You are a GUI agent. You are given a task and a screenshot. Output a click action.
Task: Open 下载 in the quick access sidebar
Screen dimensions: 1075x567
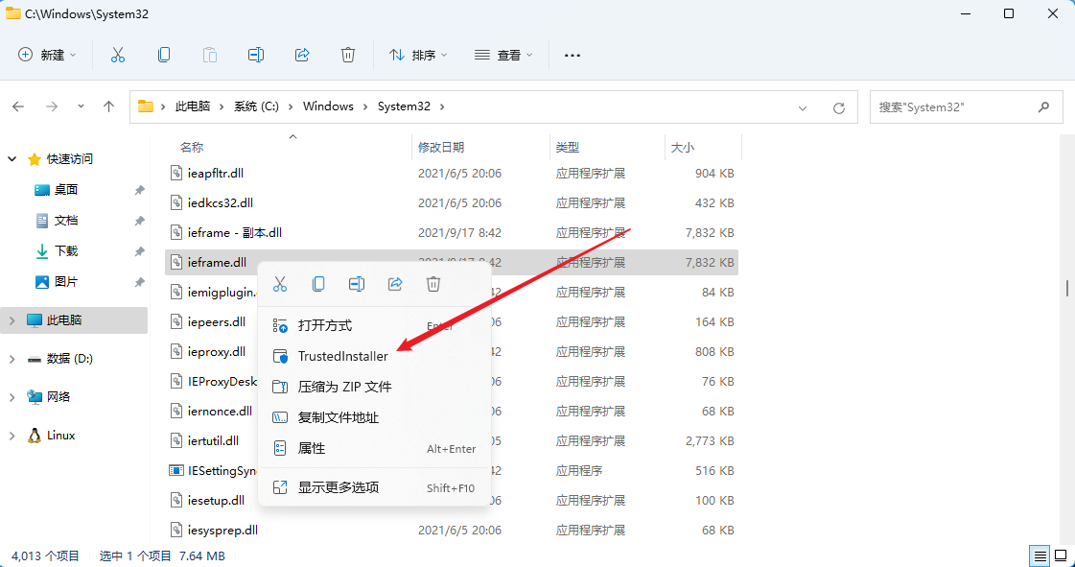66,251
